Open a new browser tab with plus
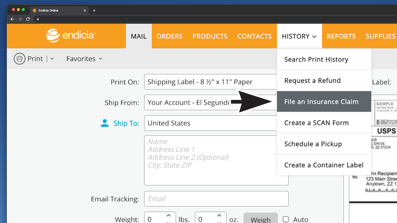This screenshot has width=397, height=223. pos(94,11)
